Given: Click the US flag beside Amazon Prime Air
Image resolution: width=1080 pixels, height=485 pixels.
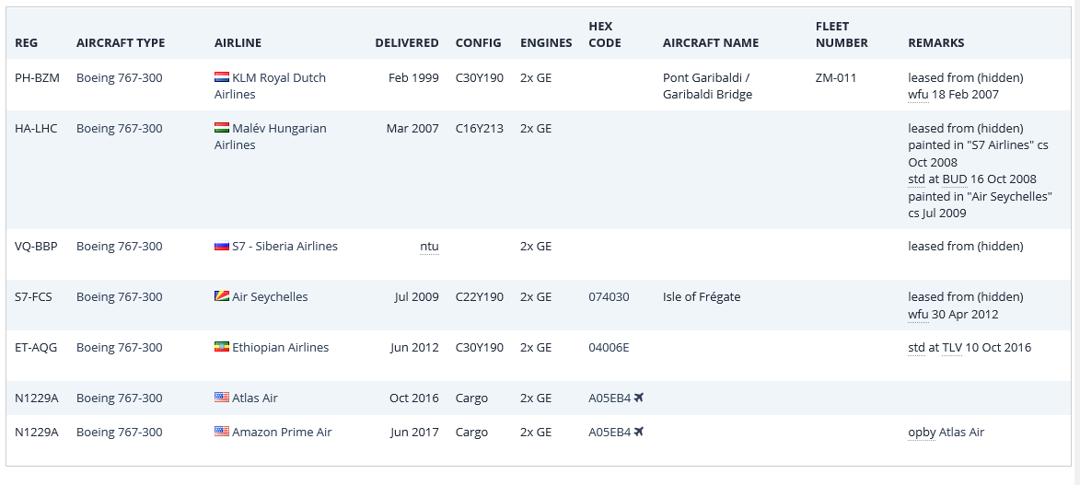Looking at the screenshot, I should tap(222, 432).
